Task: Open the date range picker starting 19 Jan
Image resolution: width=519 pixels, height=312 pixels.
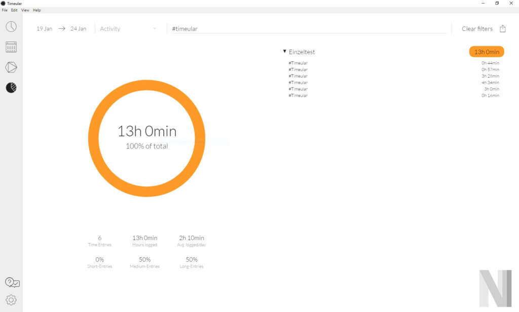Action: click(x=45, y=29)
